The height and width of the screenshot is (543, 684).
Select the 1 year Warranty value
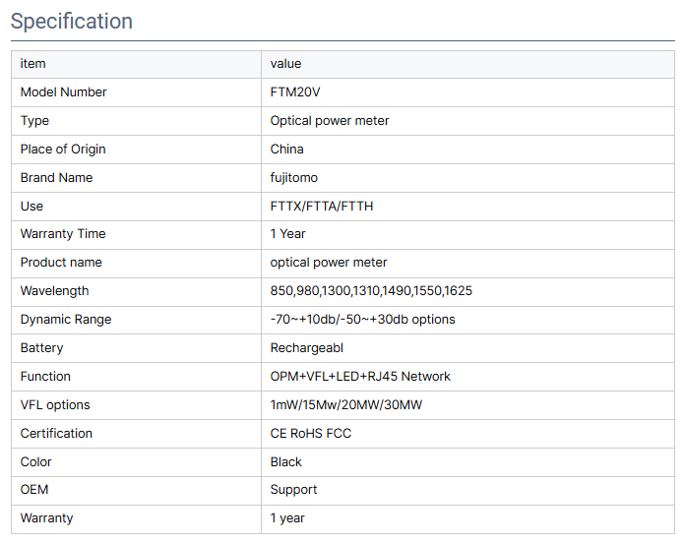coord(287,517)
